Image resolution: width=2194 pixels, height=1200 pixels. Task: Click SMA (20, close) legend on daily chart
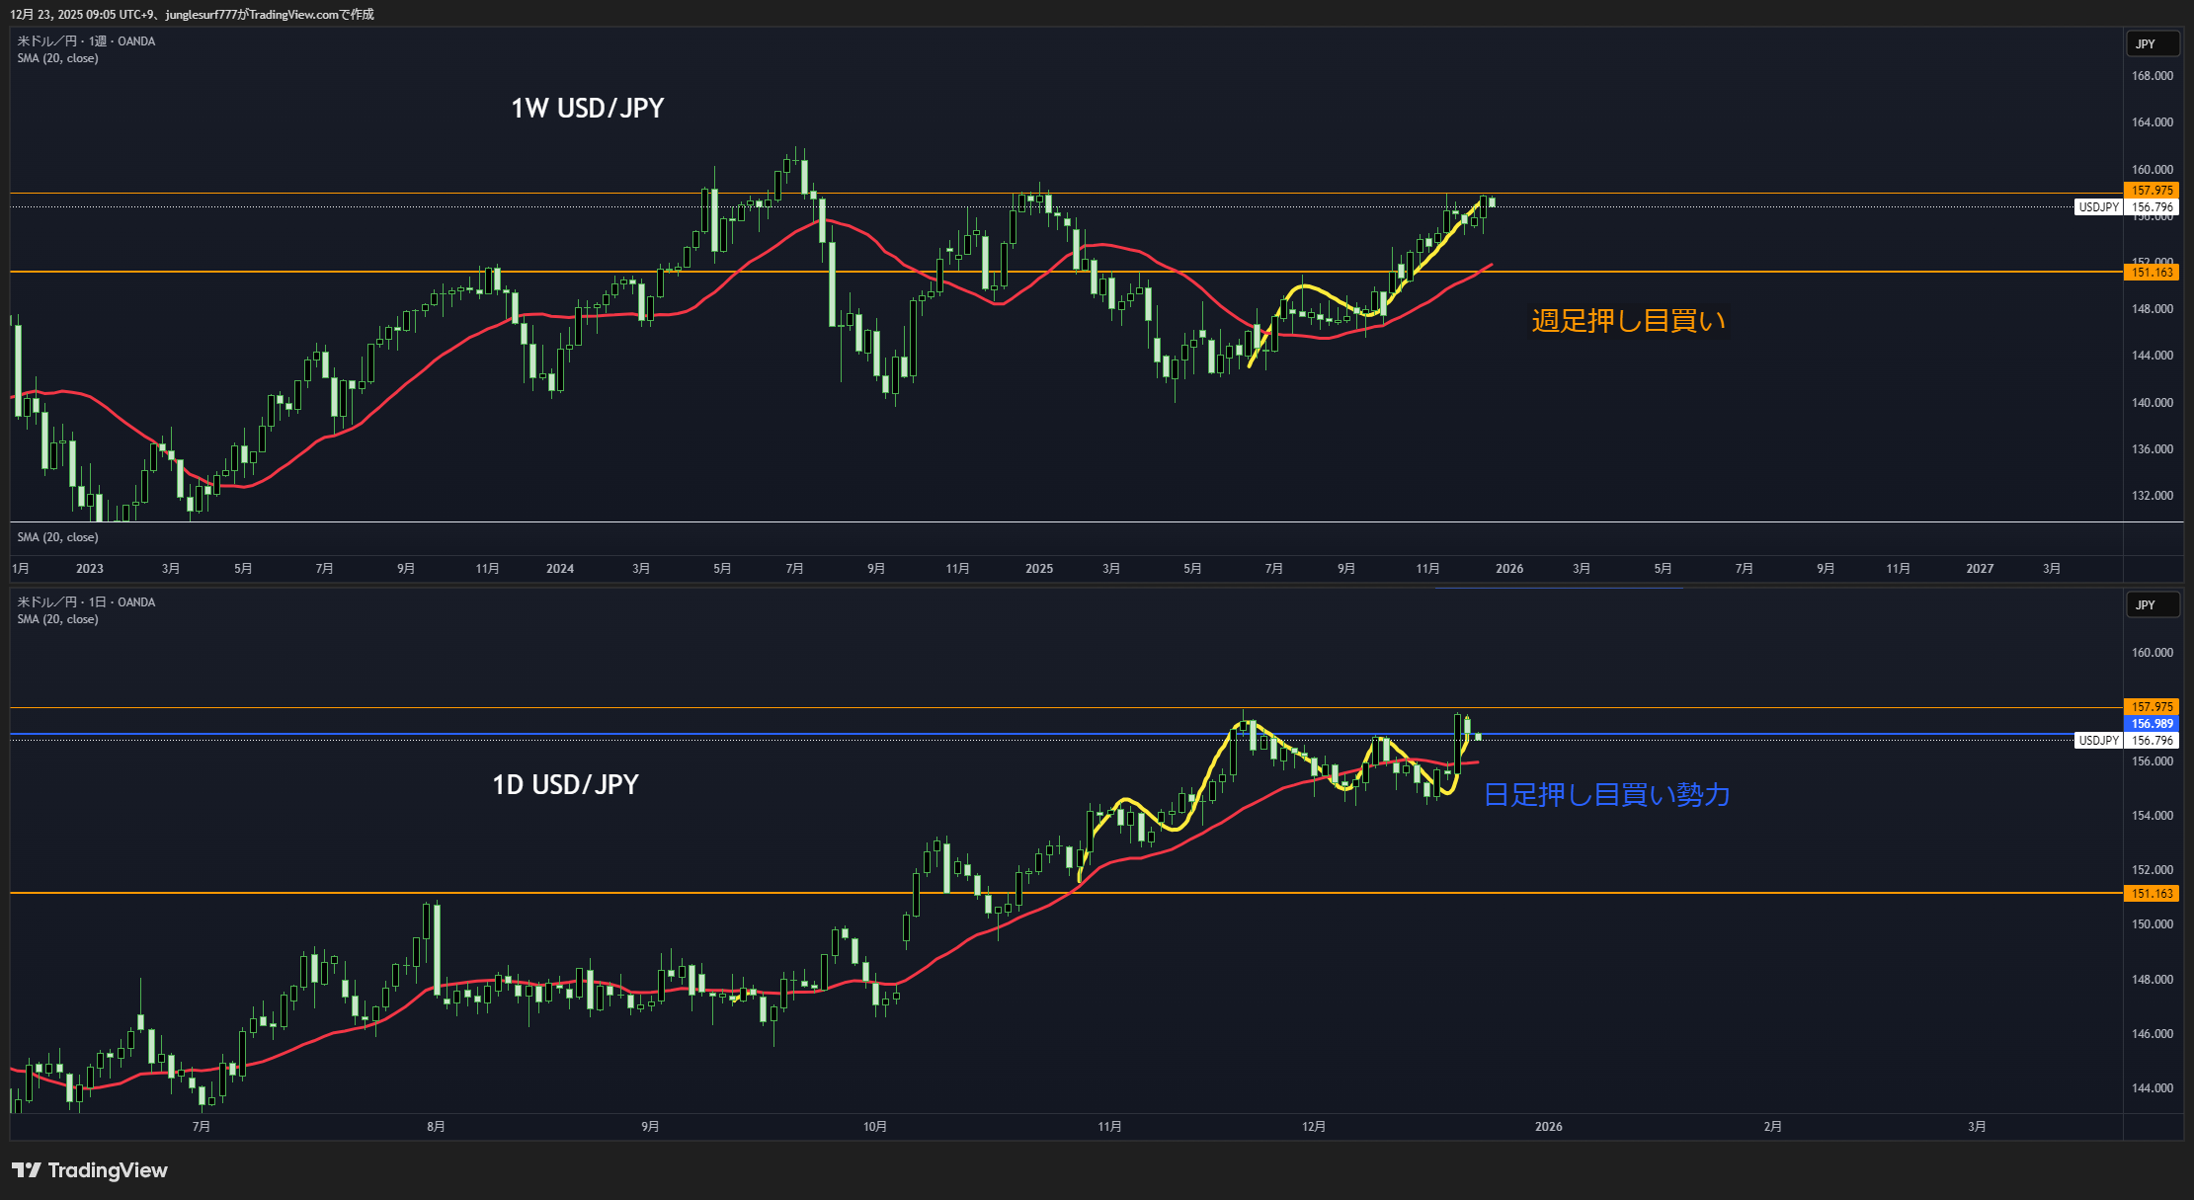57,619
